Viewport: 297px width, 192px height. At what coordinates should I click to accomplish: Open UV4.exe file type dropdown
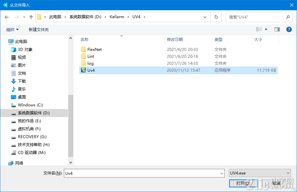click(260, 173)
